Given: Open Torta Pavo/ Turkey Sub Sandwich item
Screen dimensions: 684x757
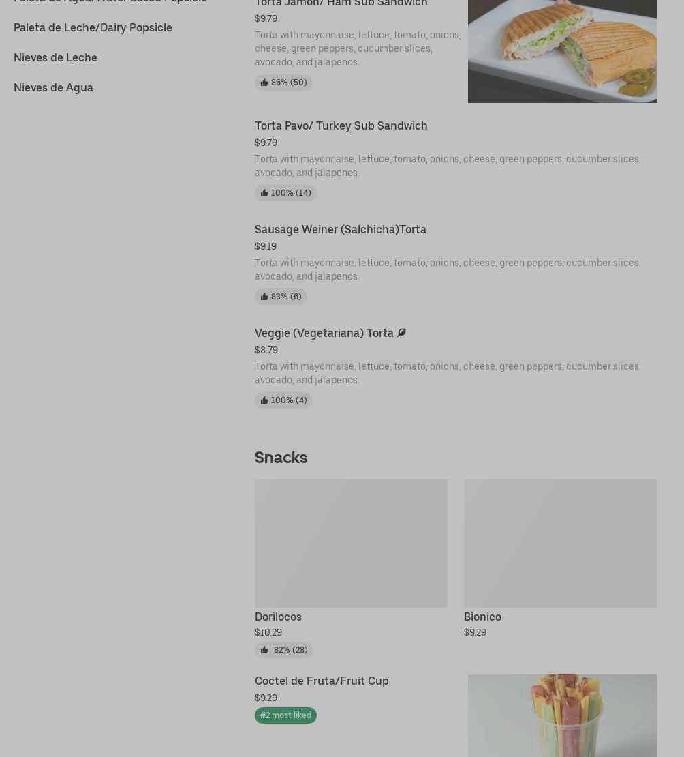Looking at the screenshot, I should (x=341, y=126).
